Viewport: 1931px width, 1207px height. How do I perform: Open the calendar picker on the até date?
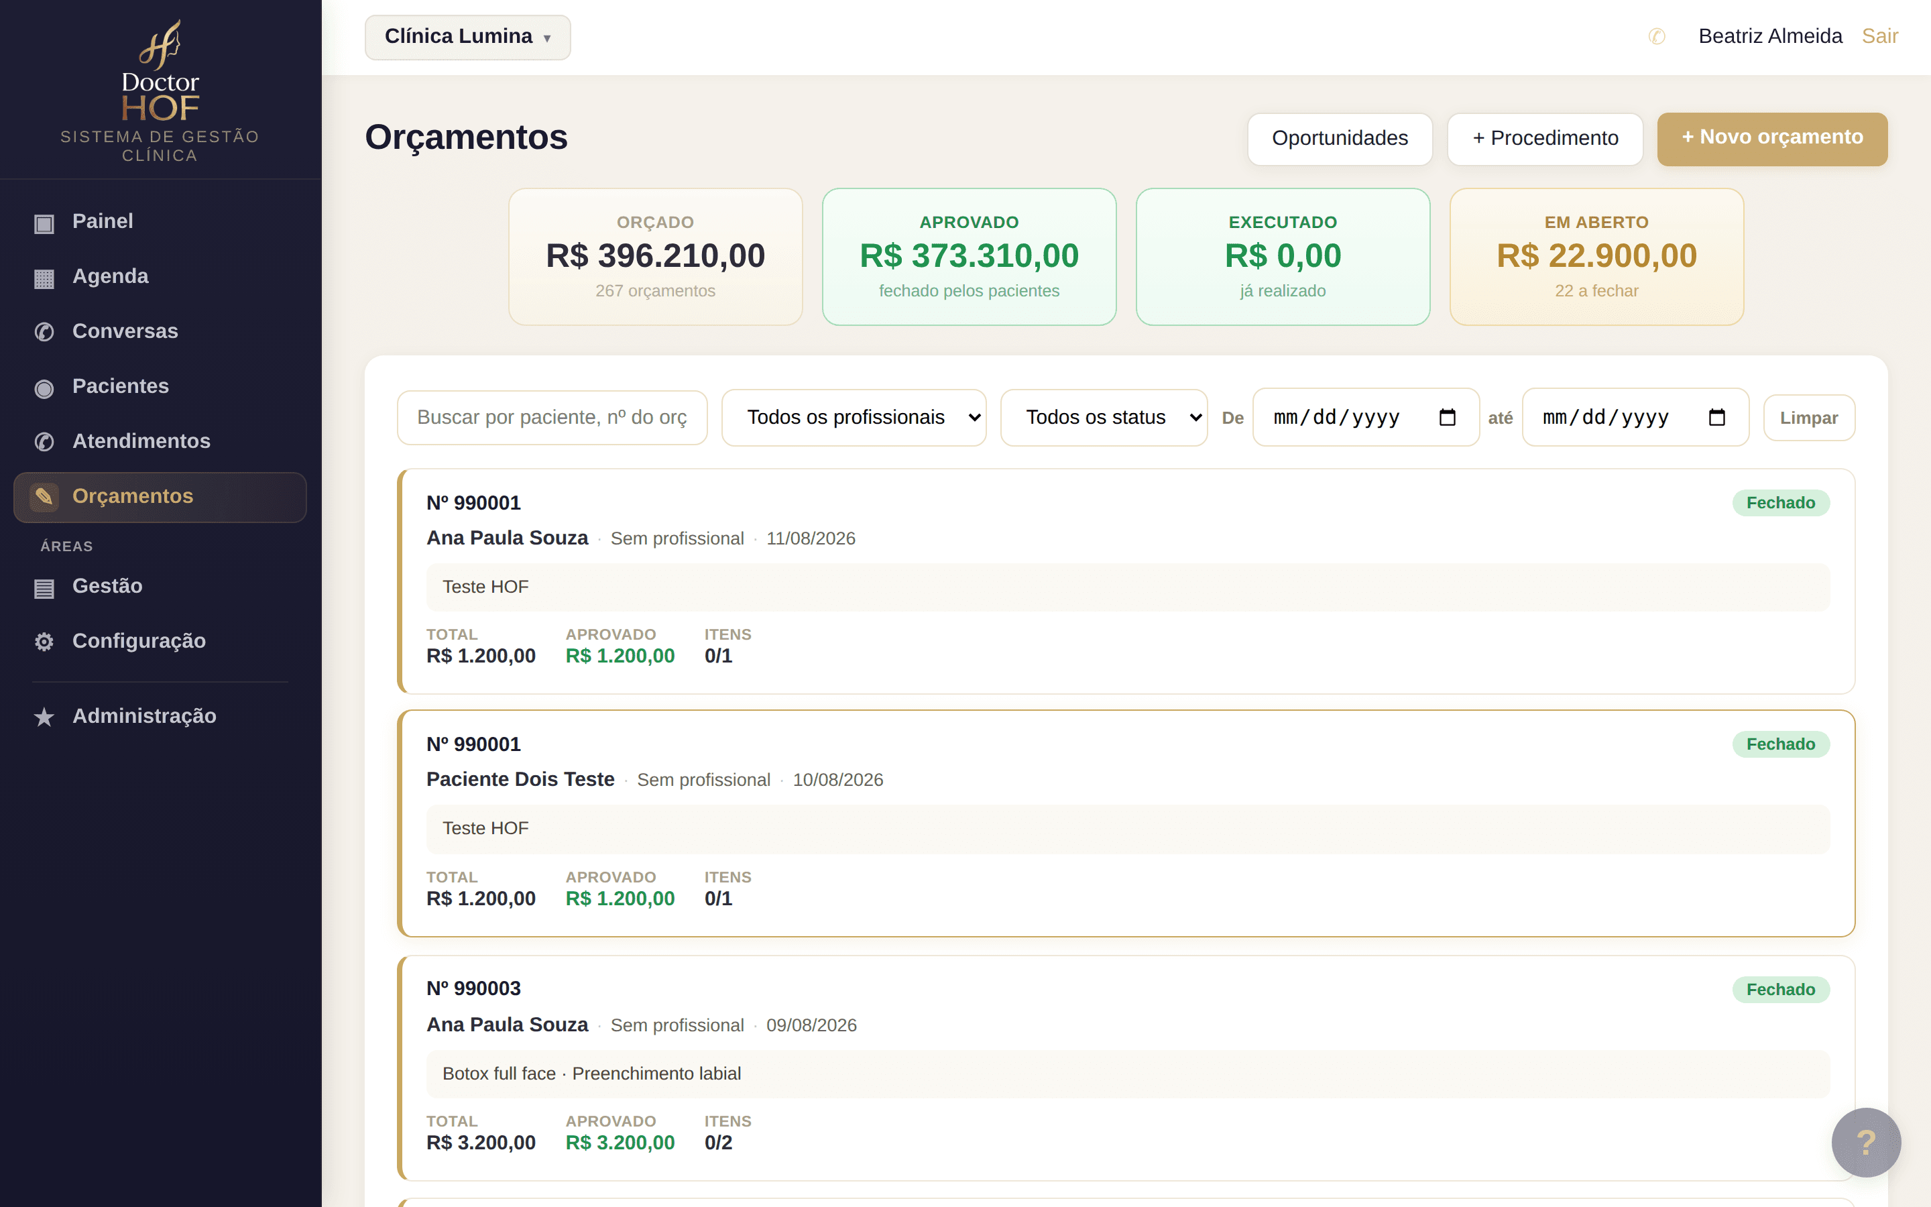pos(1717,418)
